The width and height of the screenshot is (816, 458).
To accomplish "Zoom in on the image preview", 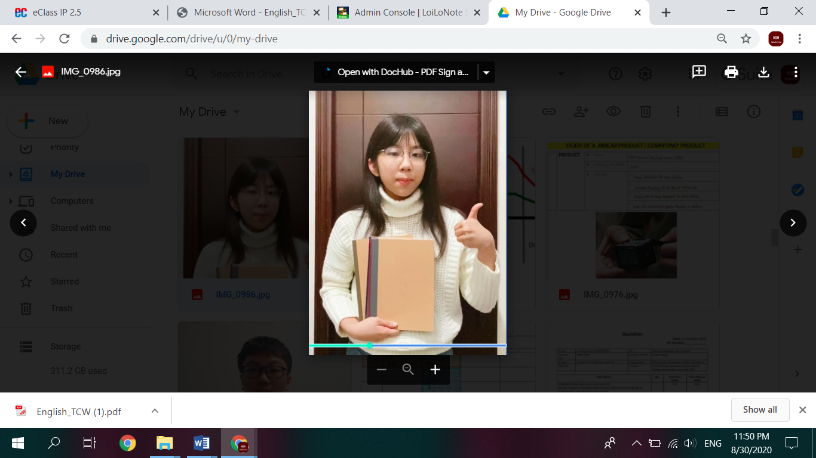I will tap(435, 370).
